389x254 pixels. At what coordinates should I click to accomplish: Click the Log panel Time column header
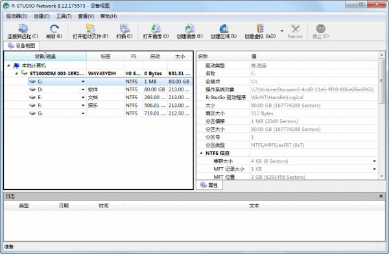[104, 205]
